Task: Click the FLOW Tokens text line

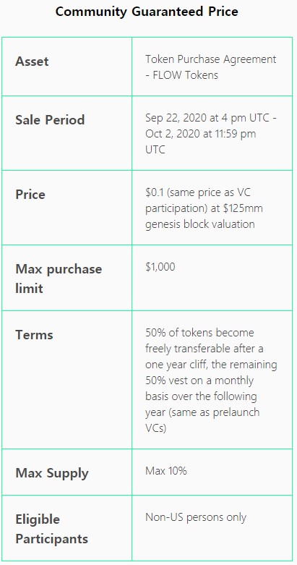Action: (x=181, y=75)
